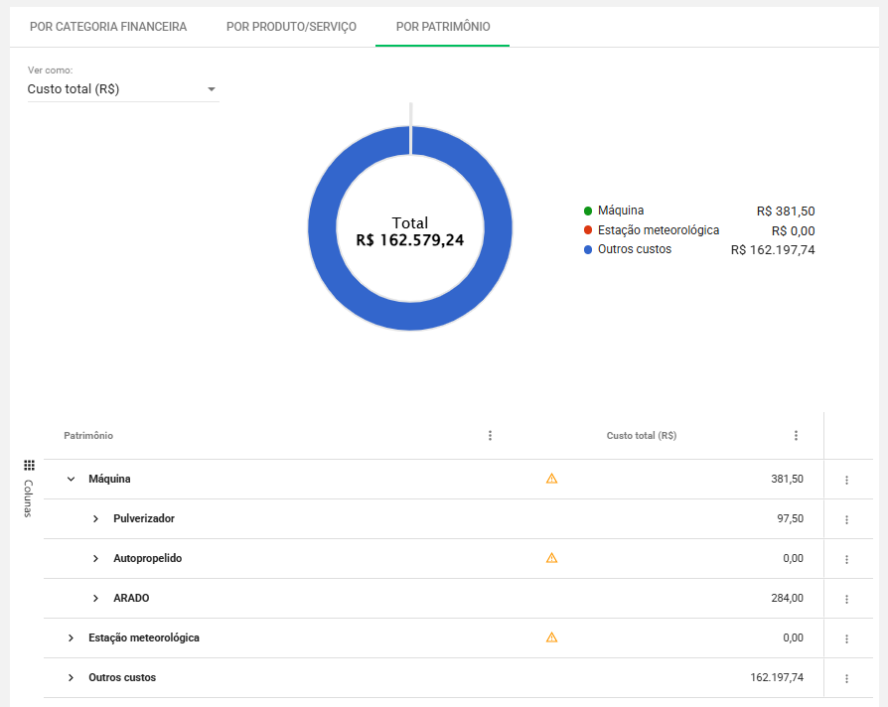Expand the Pulverizador row
This screenshot has height=707, width=888.
95,518
